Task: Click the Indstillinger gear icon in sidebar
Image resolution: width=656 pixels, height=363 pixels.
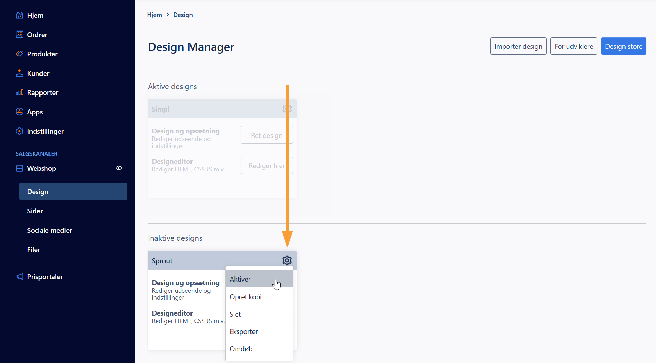Action: [19, 131]
